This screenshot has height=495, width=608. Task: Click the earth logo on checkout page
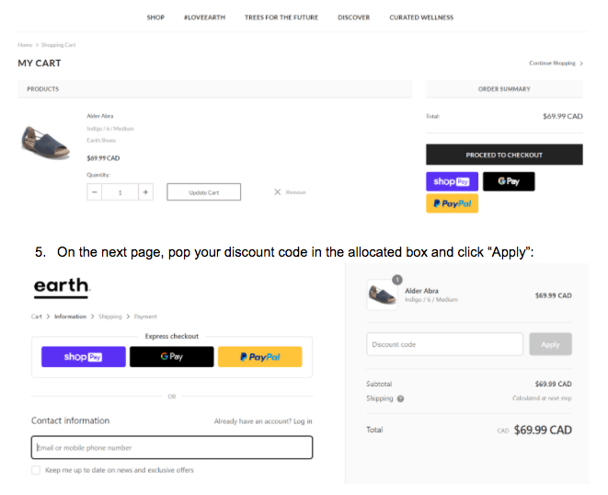click(x=62, y=286)
